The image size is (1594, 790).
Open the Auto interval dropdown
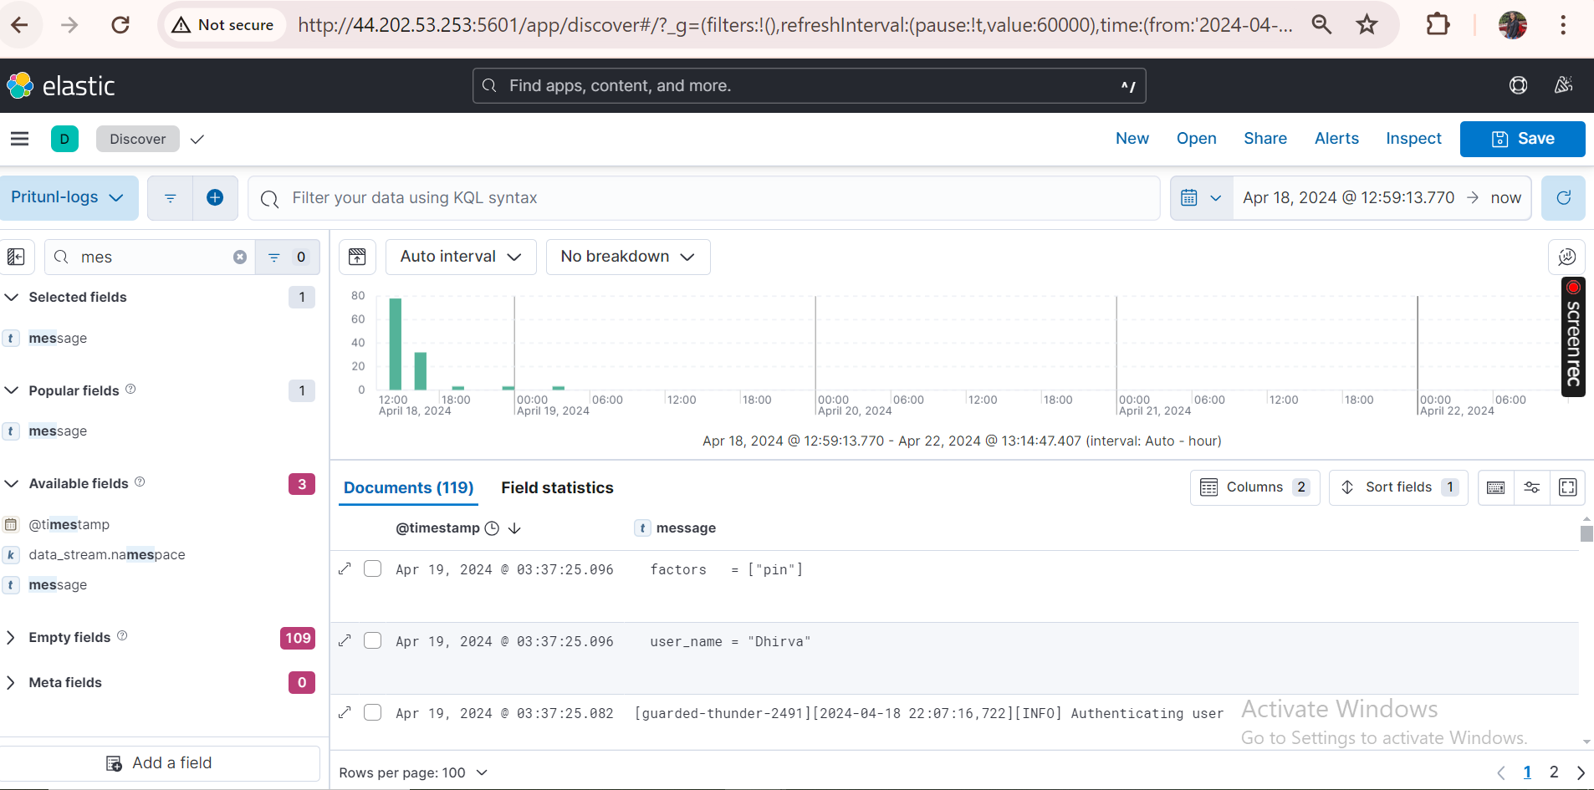(461, 257)
